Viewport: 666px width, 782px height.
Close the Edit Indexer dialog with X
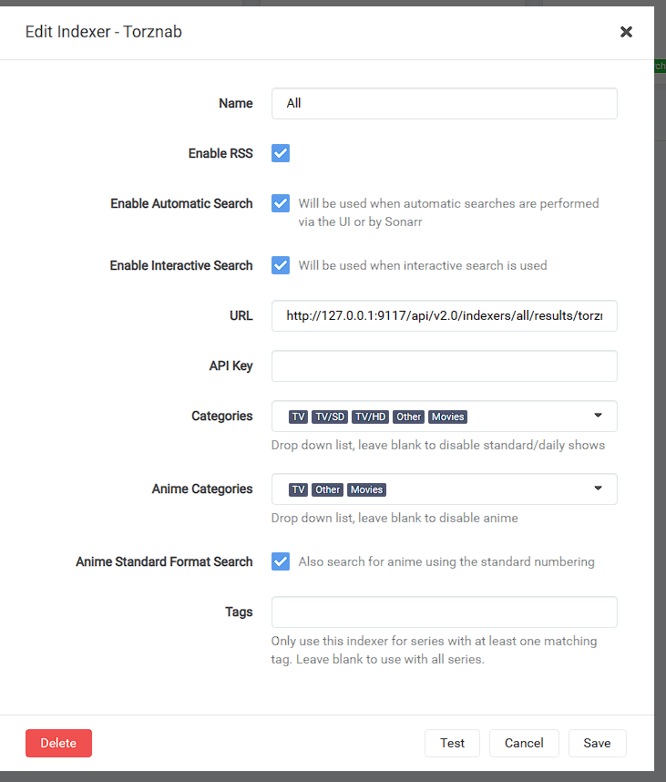tap(626, 32)
